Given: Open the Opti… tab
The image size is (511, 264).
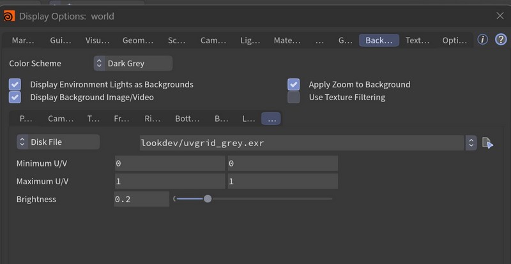Looking at the screenshot, I should 455,40.
